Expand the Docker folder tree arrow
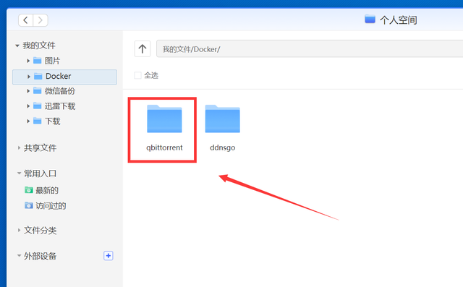 click(x=29, y=77)
